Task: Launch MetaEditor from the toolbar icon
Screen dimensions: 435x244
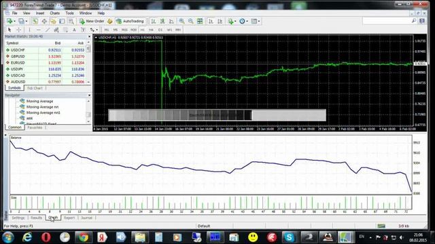Action: click(x=109, y=21)
